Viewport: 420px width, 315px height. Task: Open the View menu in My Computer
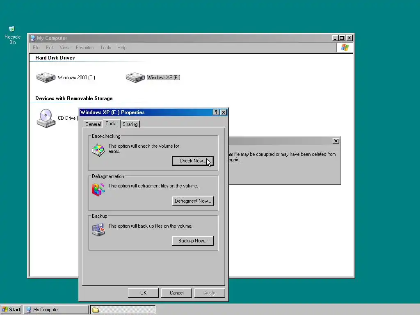coord(64,48)
